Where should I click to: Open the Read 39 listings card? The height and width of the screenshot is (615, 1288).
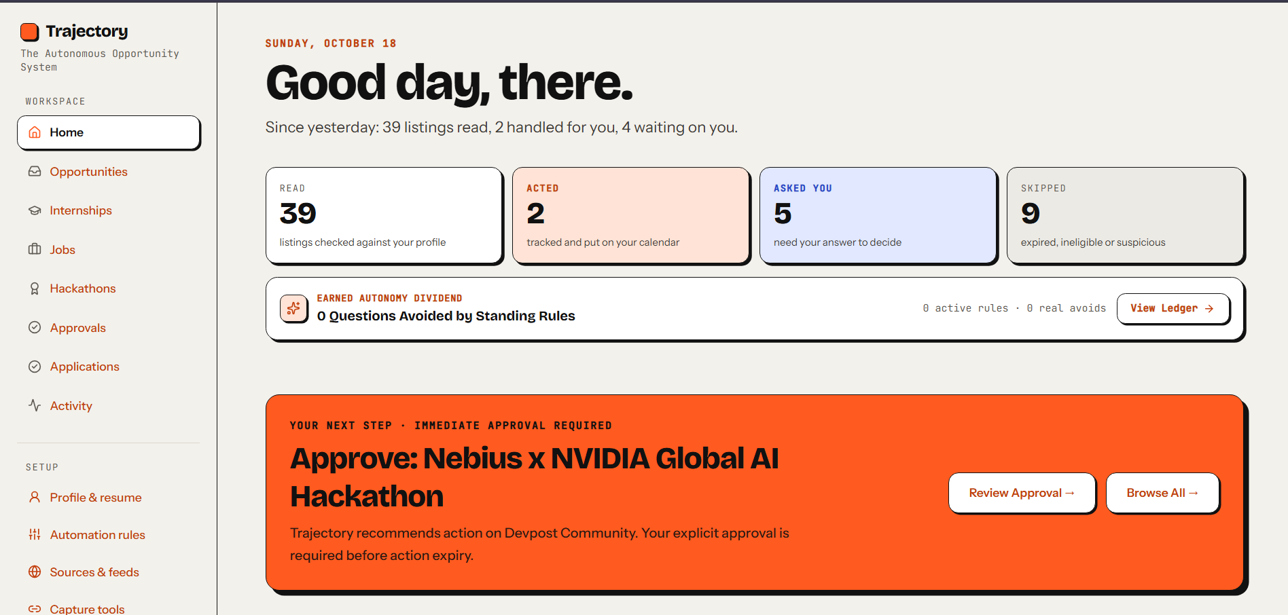384,215
